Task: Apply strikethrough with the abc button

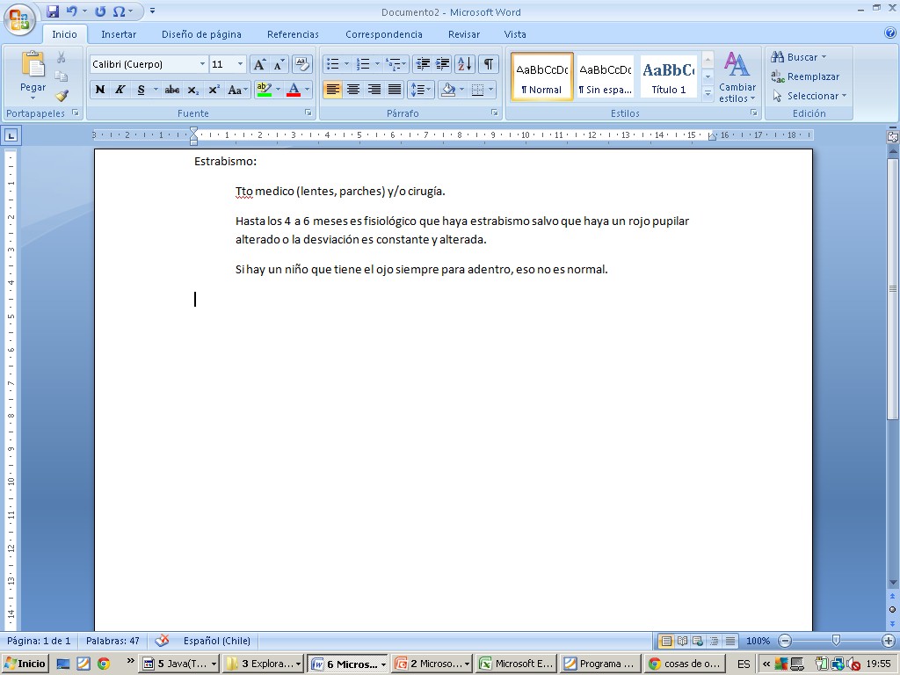Action: [172, 90]
